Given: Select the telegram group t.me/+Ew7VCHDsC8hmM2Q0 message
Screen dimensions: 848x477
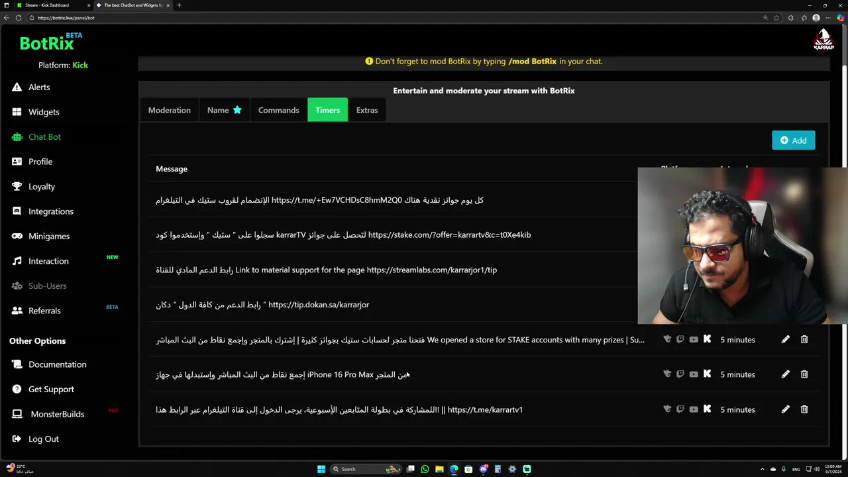Looking at the screenshot, I should tap(319, 200).
